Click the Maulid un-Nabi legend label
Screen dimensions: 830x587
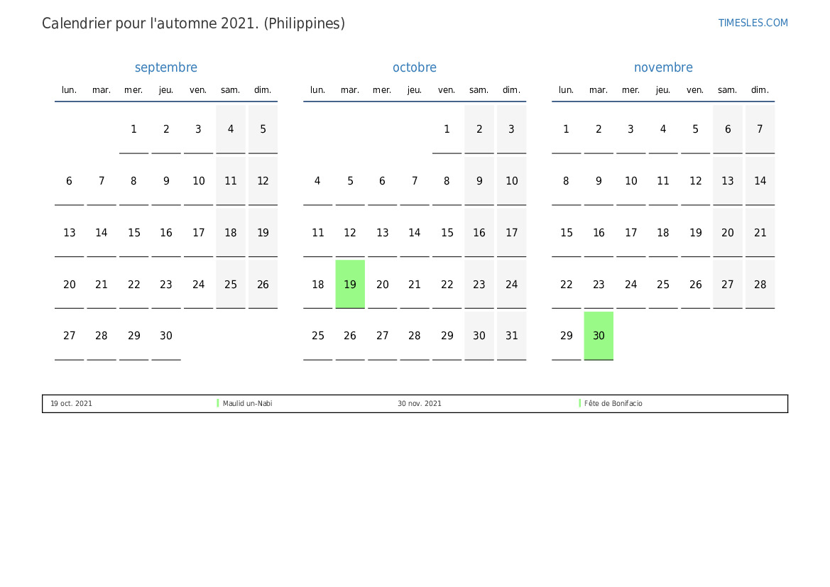click(x=248, y=404)
